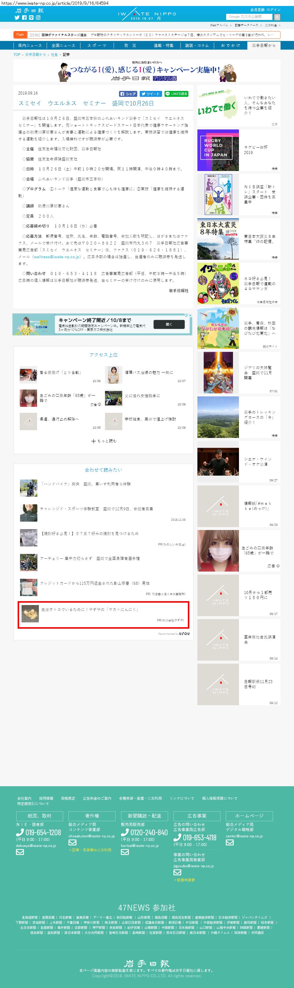Viewport: 294px width, 988px height.
Task: Select 論説・コラム menu tab
Action: pos(197,45)
